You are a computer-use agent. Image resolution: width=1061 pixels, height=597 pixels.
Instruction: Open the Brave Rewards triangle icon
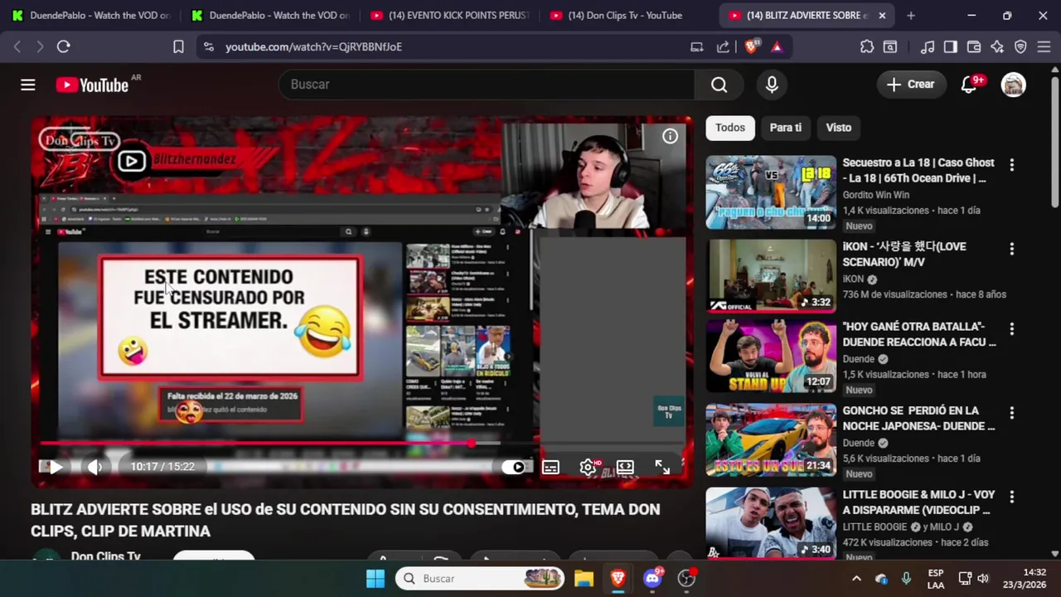(x=777, y=47)
